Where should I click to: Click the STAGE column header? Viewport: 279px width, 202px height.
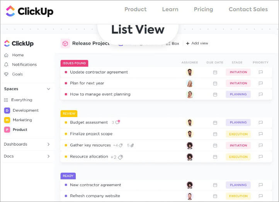[x=237, y=63]
